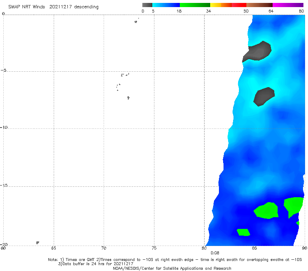Screen dimensions: 308x271
Task: Click the red segment of the color bar
Action: pyautogui.click(x=239, y=5)
